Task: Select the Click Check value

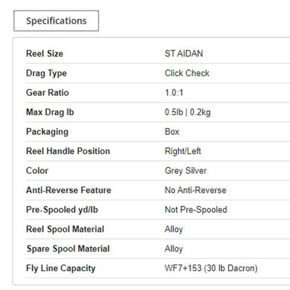Action: pos(187,73)
